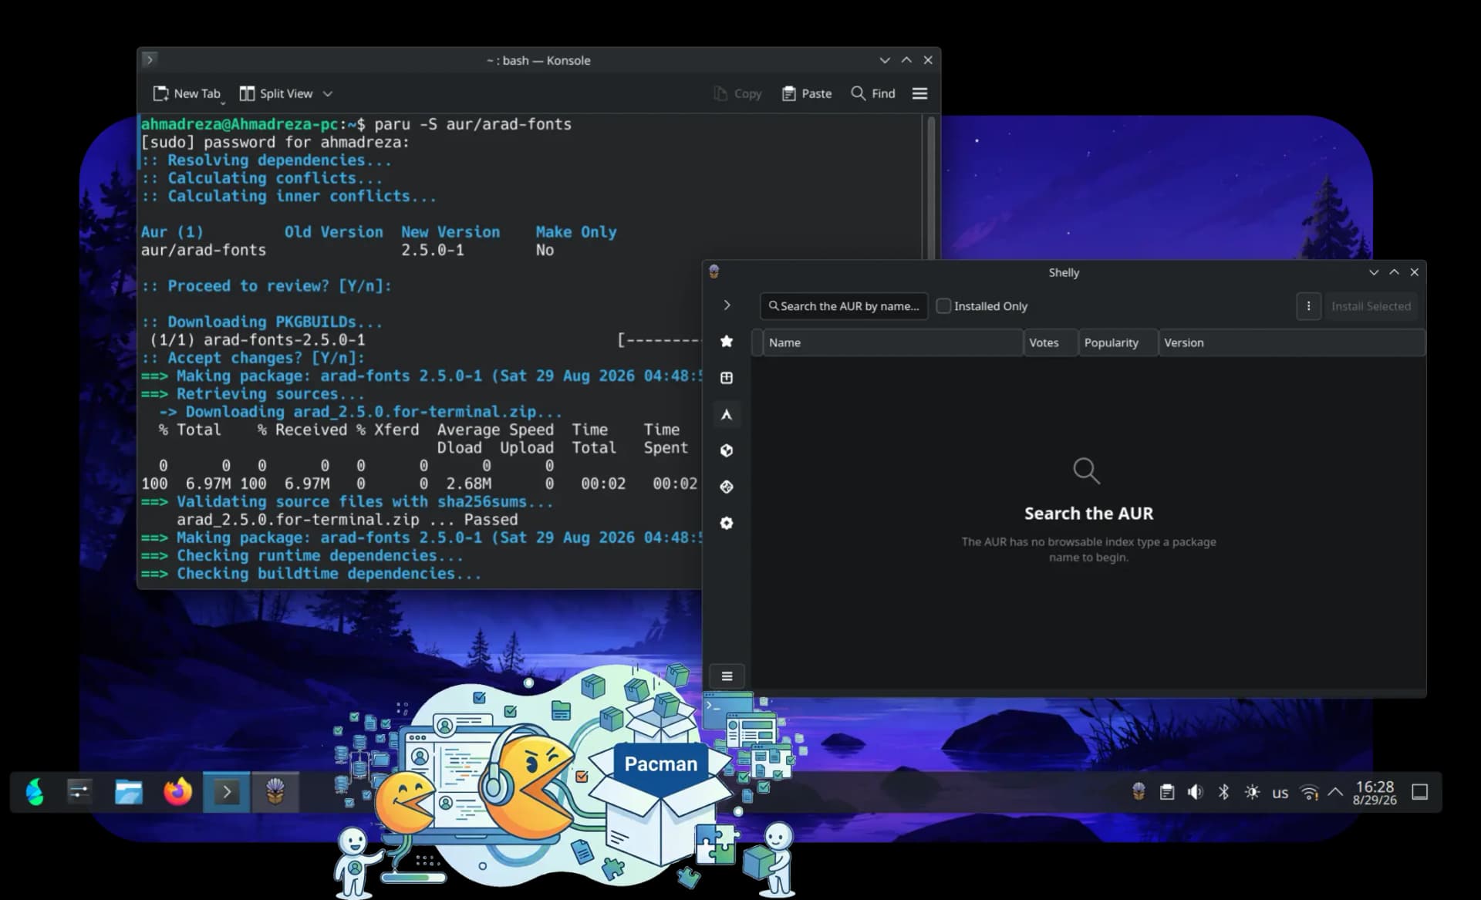Screen dimensions: 1481x900
Task: Open Find in the Konsole toolbar
Action: [873, 93]
